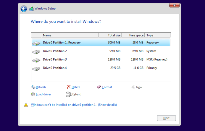Click the 58.0 MB free space cell

point(138,43)
